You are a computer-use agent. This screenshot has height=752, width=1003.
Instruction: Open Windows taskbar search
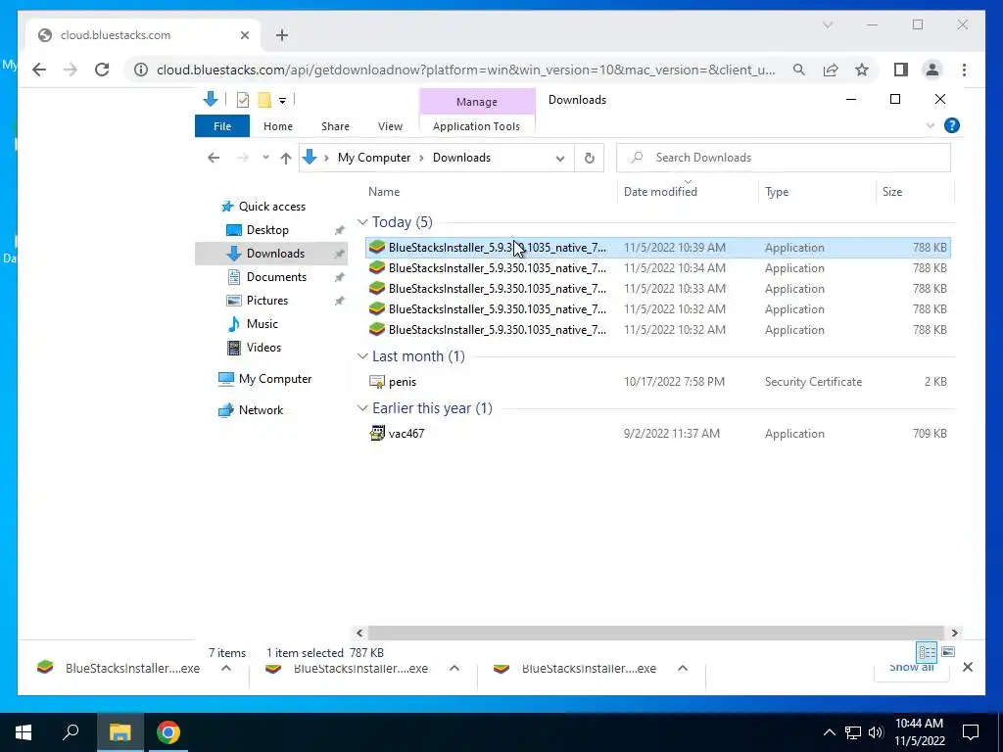[x=71, y=732]
